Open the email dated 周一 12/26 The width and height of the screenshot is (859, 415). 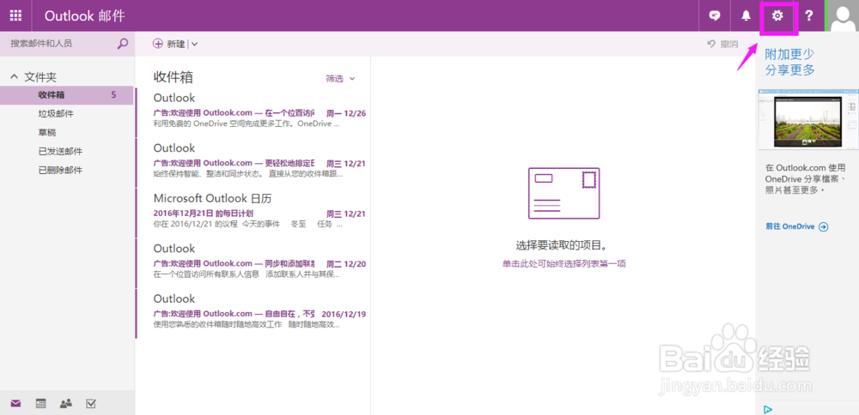[253, 112]
